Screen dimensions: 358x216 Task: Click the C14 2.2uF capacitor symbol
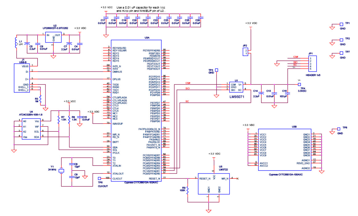point(261,93)
